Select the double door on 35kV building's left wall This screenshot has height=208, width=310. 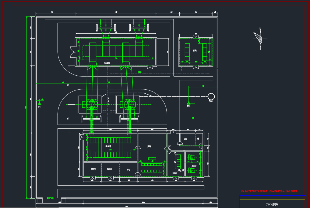(72, 52)
